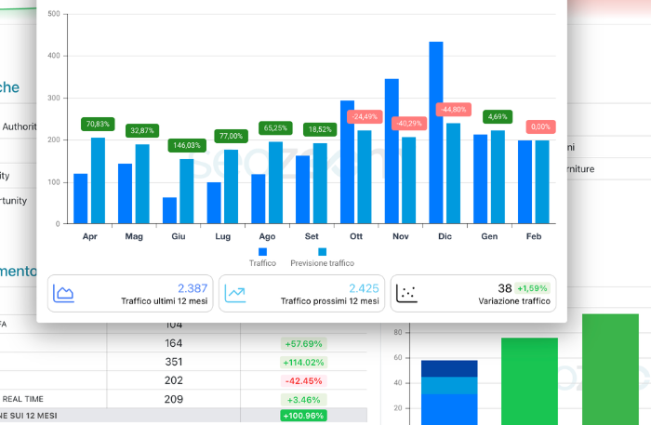Toggle the Previsione traffico legend swatch
This screenshot has width=651, height=425.
pyautogui.click(x=322, y=251)
